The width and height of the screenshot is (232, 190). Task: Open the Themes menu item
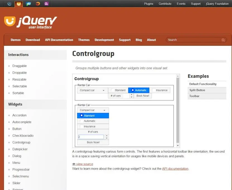tap(84, 40)
